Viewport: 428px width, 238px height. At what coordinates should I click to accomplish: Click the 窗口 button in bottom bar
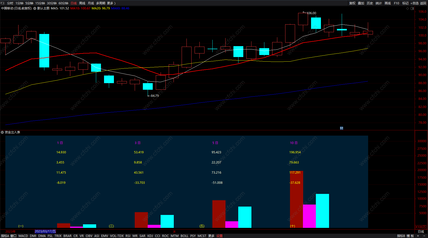(13, 236)
